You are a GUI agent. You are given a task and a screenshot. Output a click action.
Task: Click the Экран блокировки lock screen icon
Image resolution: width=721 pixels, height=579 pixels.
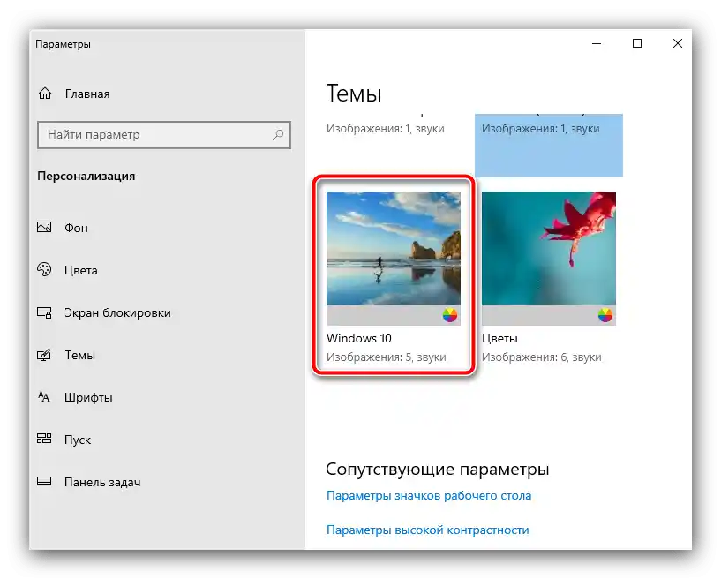pyautogui.click(x=44, y=312)
